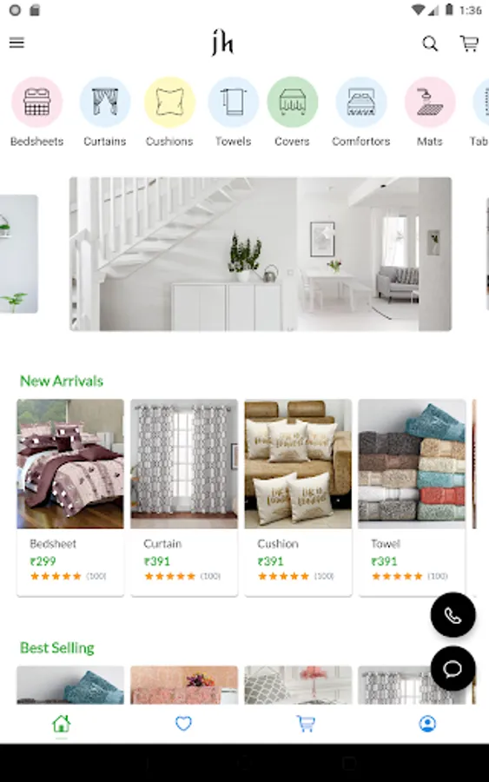Open the Curtain product card
This screenshot has width=489, height=782.
point(184,497)
